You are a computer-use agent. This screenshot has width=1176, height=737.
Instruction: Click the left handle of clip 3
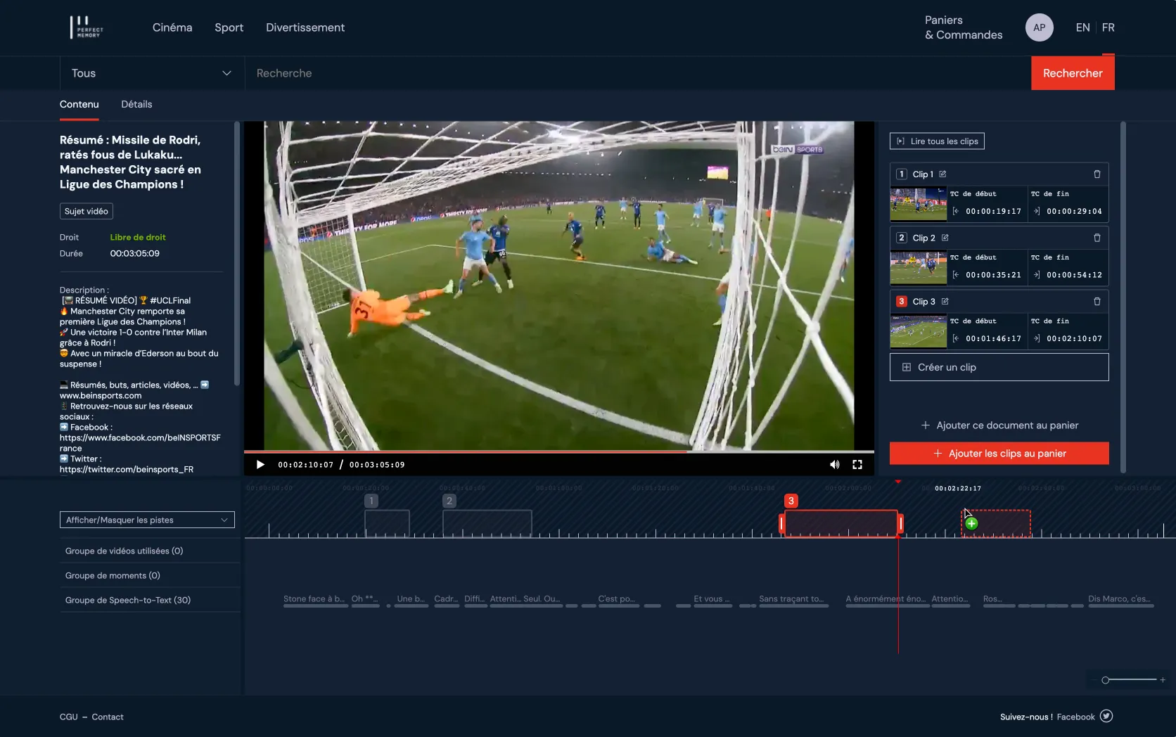click(x=781, y=523)
